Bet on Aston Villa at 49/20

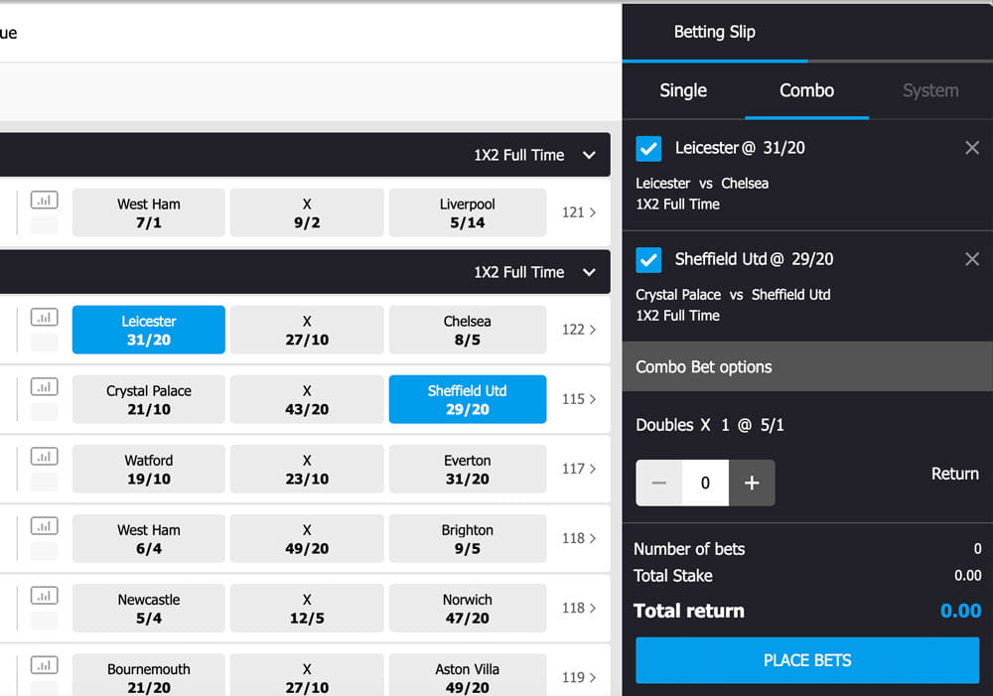pyautogui.click(x=468, y=675)
